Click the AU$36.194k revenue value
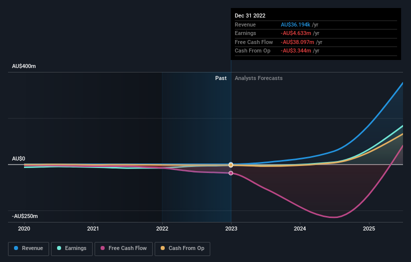The height and width of the screenshot is (262, 411). (x=295, y=24)
